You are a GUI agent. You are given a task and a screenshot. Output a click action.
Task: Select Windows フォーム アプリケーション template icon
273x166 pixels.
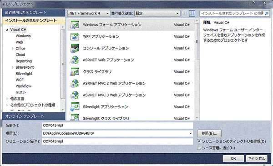click(x=75, y=25)
